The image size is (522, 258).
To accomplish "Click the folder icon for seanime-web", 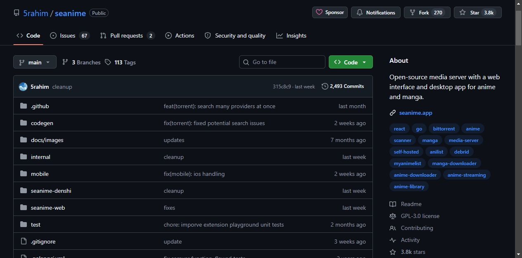I will pyautogui.click(x=24, y=208).
